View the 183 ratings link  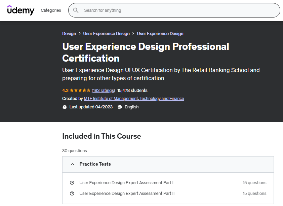[103, 91]
